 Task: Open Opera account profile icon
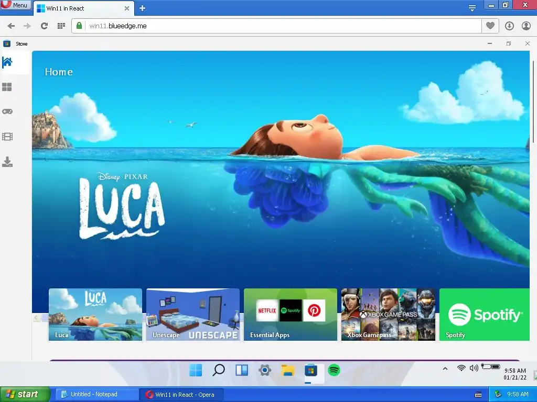(x=526, y=26)
